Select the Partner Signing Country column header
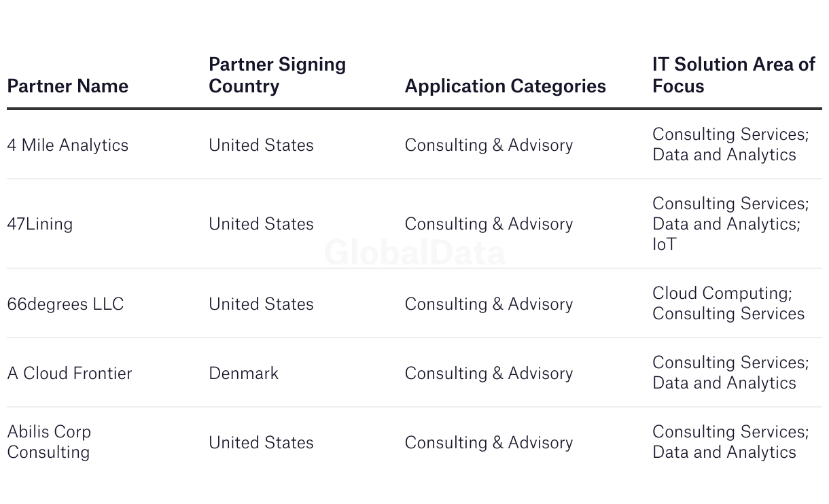Viewport: 829px width, 504px height. [277, 75]
